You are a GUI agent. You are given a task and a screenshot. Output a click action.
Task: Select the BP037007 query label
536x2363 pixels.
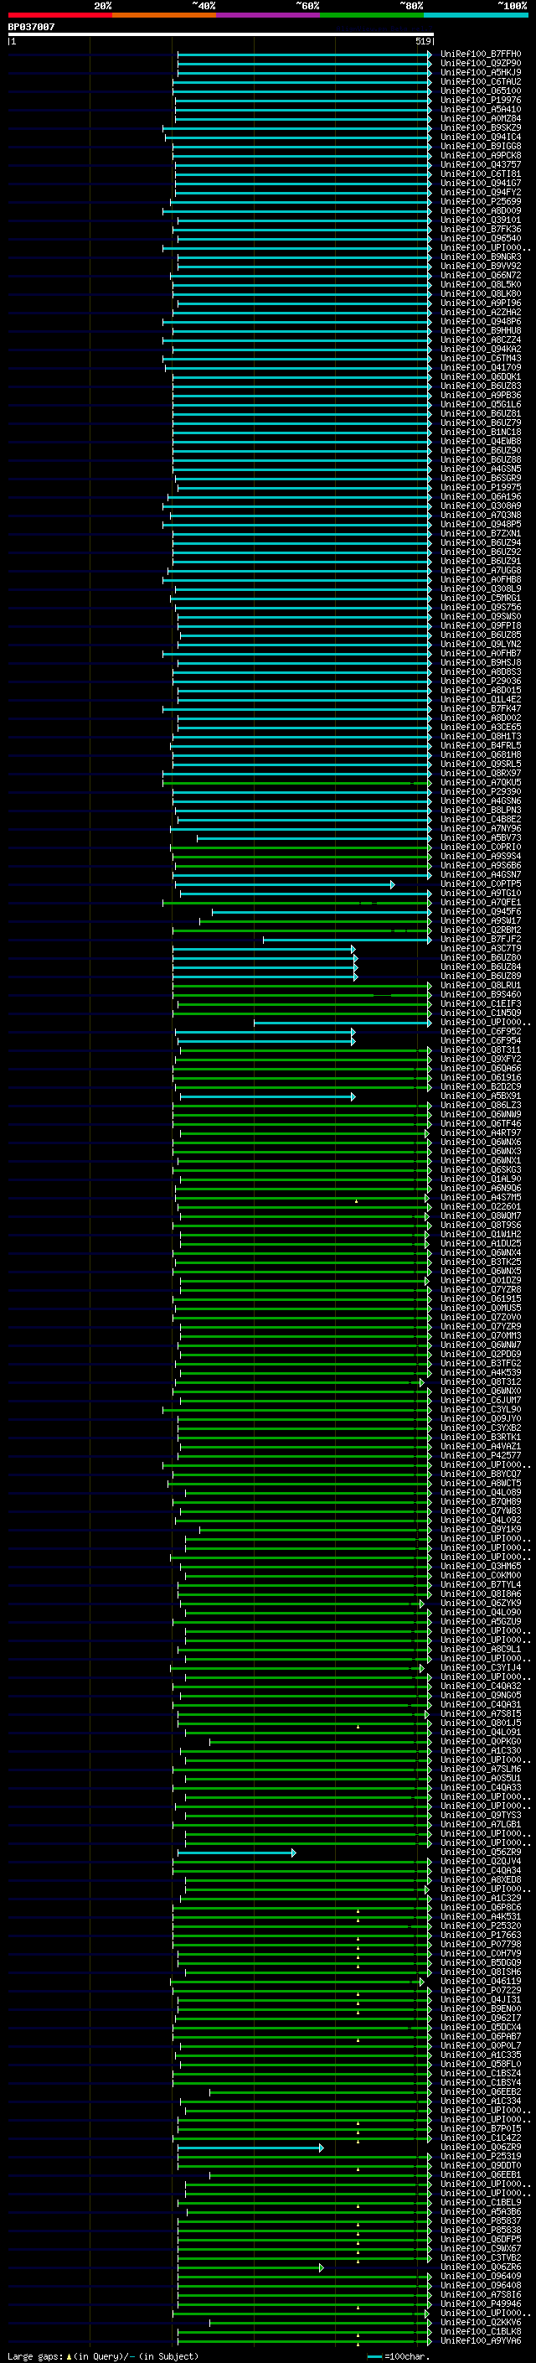point(31,28)
